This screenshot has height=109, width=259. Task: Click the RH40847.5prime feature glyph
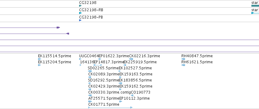pyautogui.click(x=183, y=59)
